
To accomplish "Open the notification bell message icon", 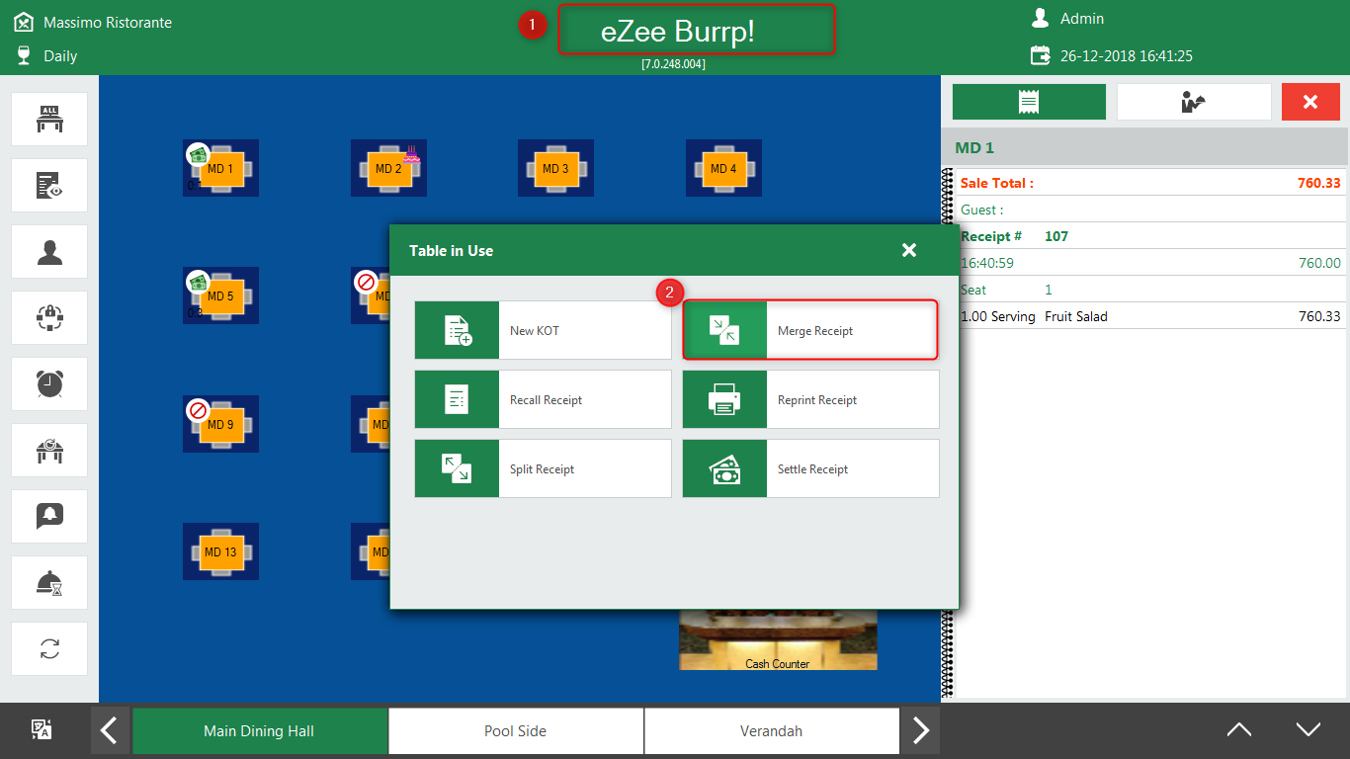I will (x=49, y=517).
